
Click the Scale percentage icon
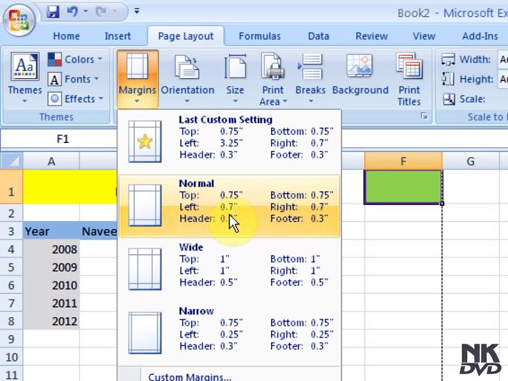click(x=449, y=99)
